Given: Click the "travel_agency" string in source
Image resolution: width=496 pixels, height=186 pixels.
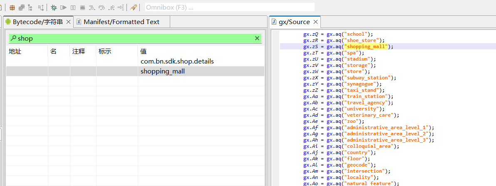Looking at the screenshot, I should tap(366, 103).
